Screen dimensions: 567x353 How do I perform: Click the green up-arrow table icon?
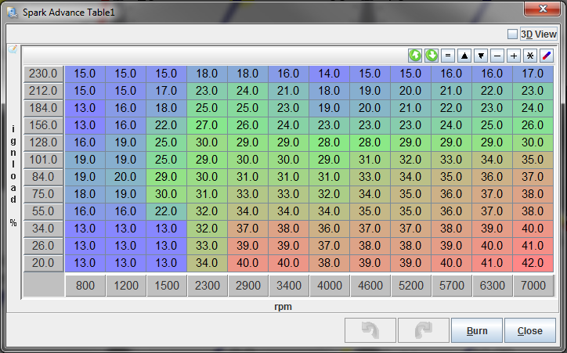(x=415, y=56)
